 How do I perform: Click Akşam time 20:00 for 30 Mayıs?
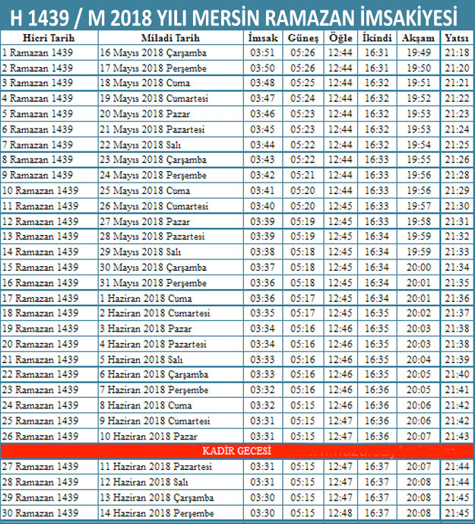point(419,267)
